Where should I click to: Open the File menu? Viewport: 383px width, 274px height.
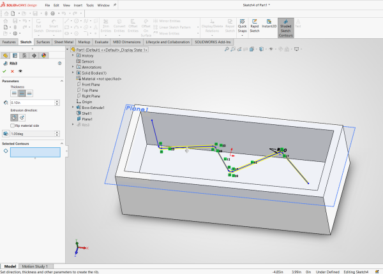click(x=47, y=5)
